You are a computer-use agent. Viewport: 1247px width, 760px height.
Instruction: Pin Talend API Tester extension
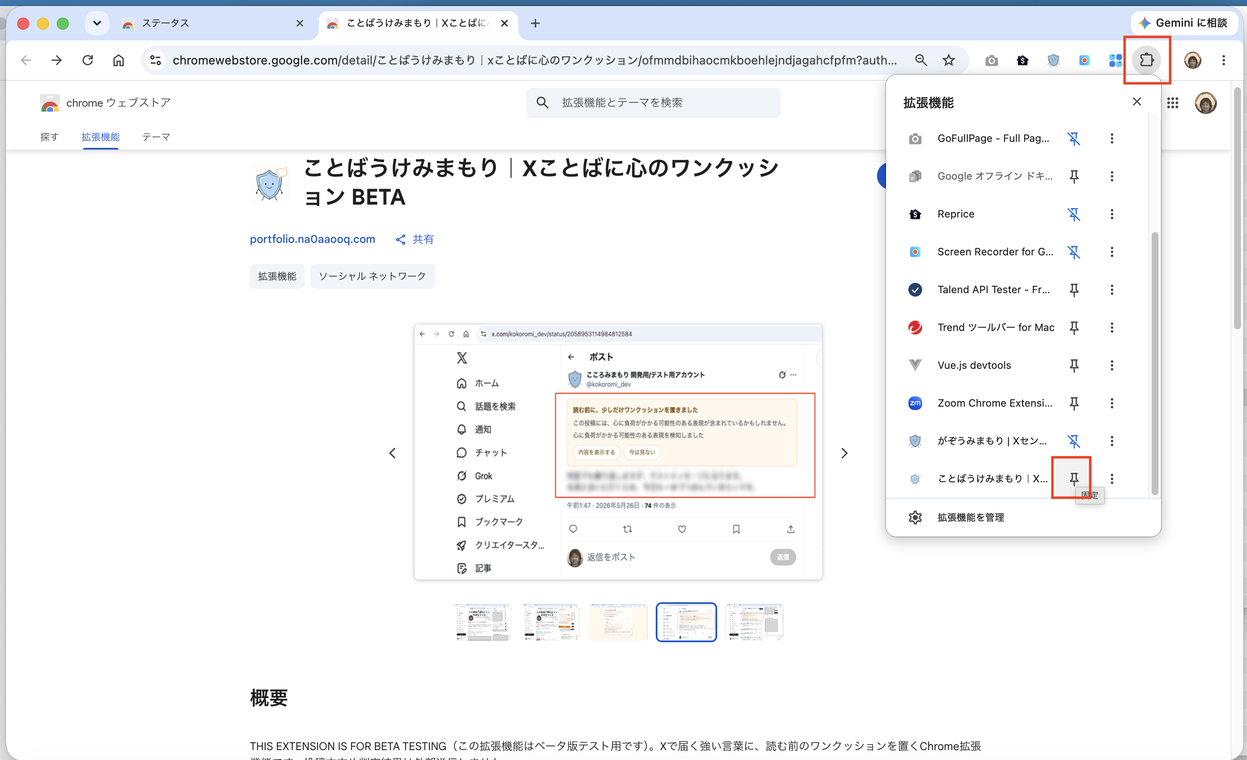(x=1073, y=290)
